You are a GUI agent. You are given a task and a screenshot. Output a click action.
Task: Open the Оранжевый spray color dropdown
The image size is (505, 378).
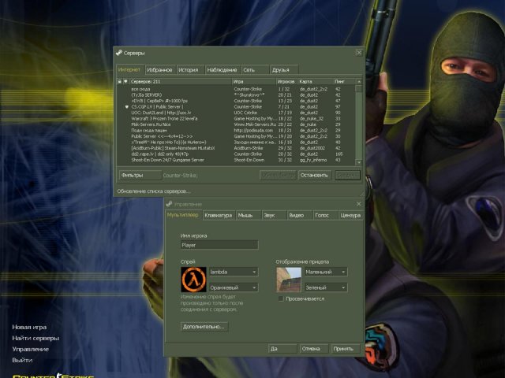pyautogui.click(x=234, y=287)
